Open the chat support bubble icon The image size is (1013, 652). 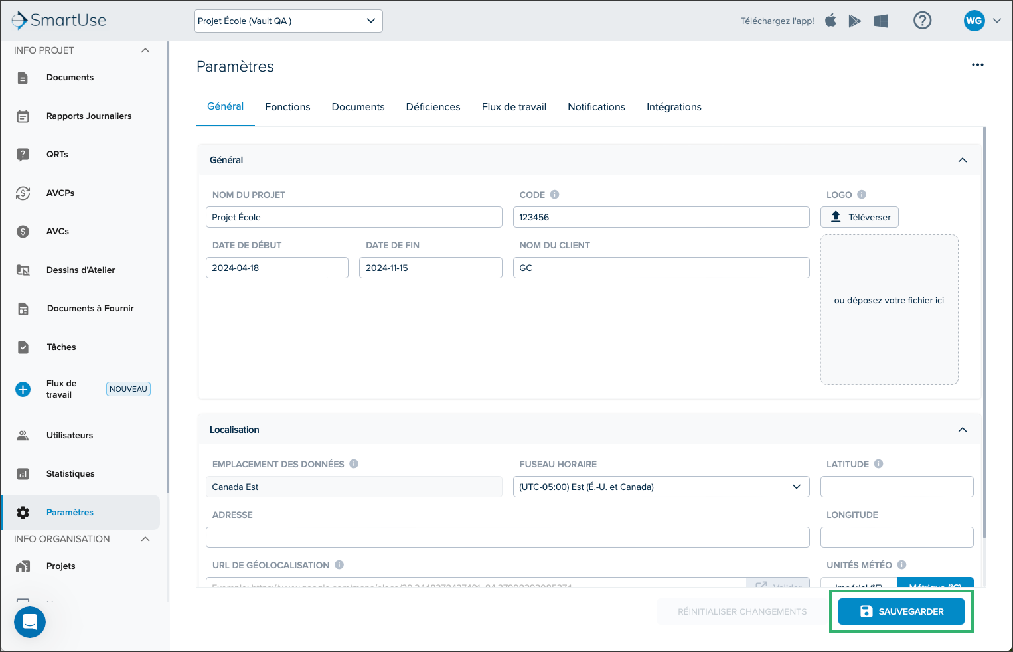pos(30,622)
